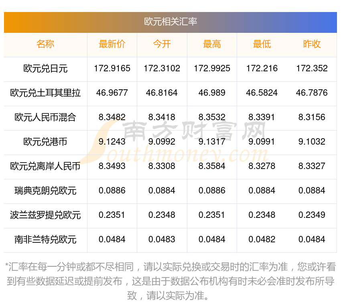341x308 pixels.
Task: Click previous close 8.3156
Action: 312,117
